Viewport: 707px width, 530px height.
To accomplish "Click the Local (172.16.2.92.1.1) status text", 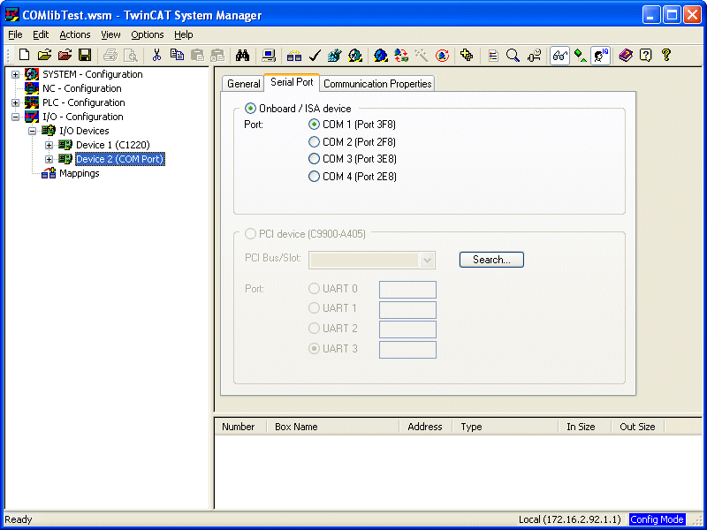I will tap(570, 519).
